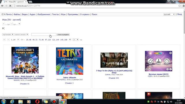Viewport: 185px width, 104px height.
Task: Close the 'PC - Игры' browser tab
Action: click(26, 2)
